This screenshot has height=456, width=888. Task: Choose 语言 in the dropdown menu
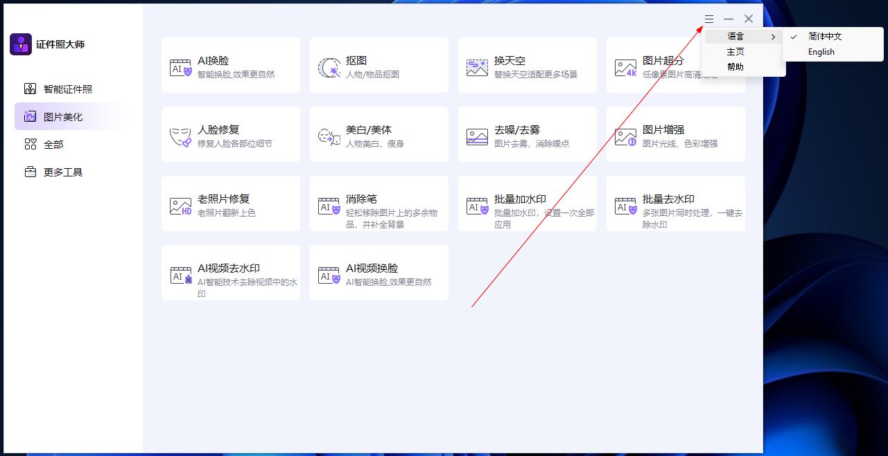point(743,37)
